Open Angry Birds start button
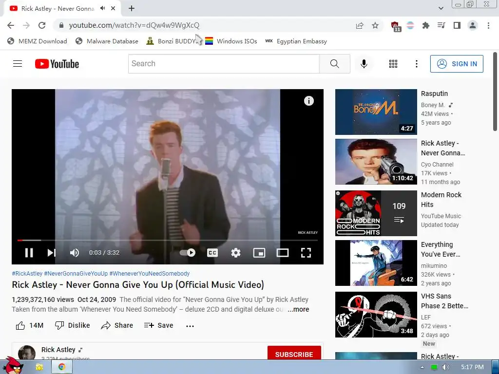This screenshot has height=374, width=499. point(13,366)
